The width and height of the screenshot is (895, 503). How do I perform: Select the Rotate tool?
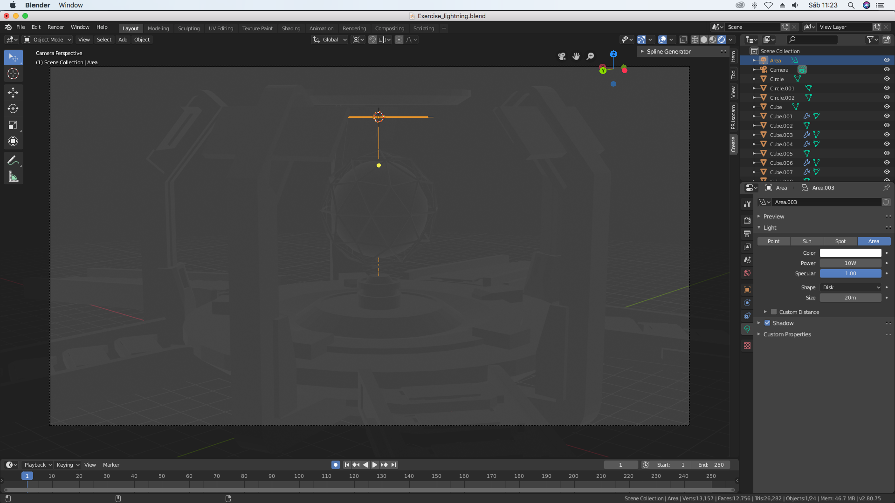[13, 109]
